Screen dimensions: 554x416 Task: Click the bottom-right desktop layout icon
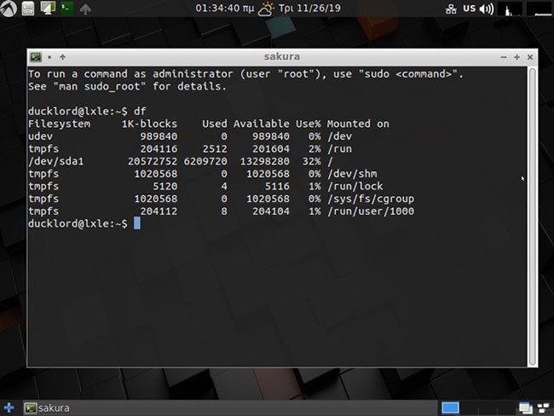[x=543, y=408]
